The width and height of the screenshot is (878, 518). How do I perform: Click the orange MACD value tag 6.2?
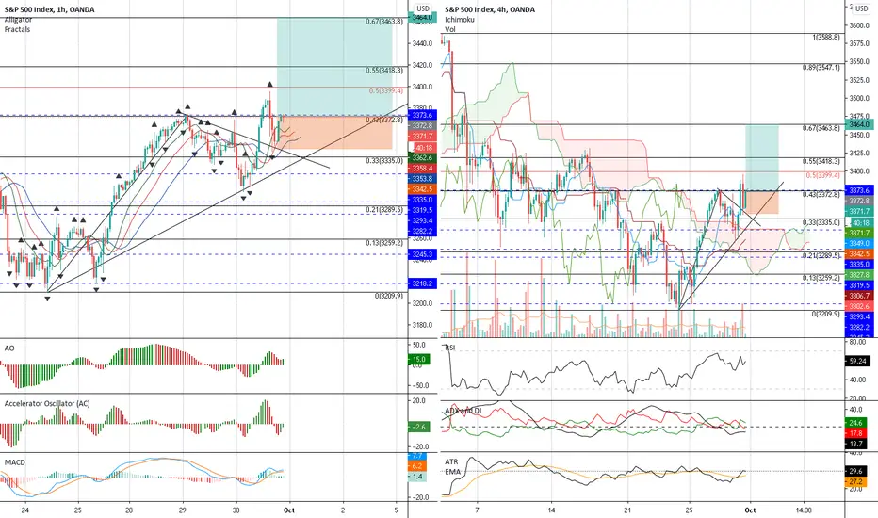pyautogui.click(x=417, y=466)
